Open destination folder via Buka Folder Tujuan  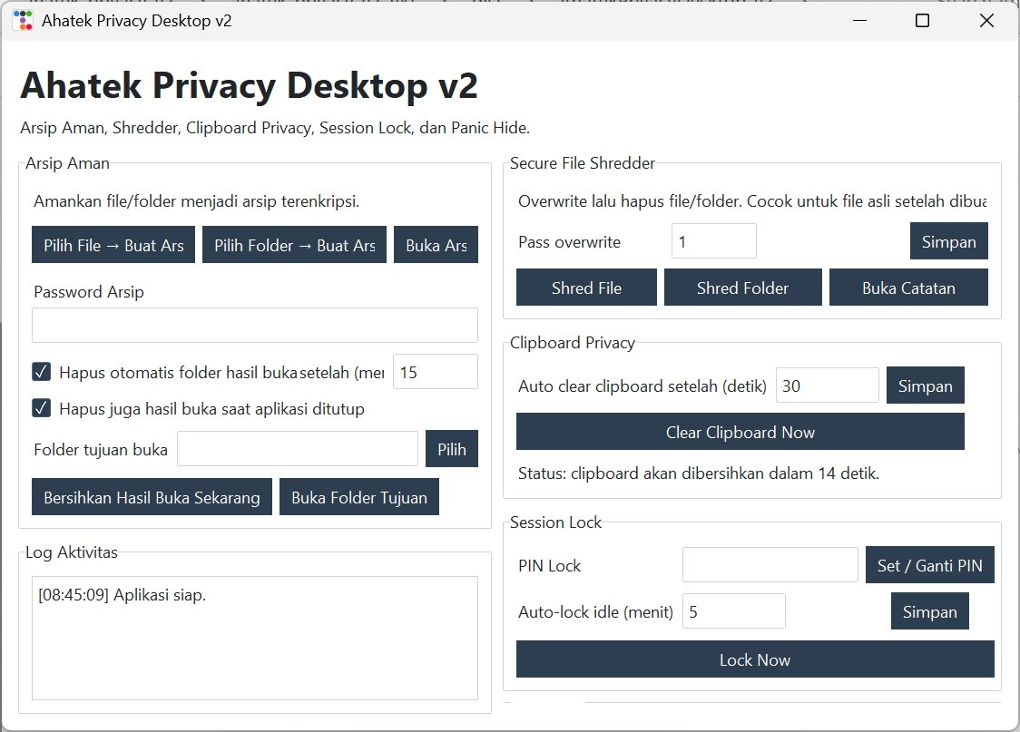359,496
